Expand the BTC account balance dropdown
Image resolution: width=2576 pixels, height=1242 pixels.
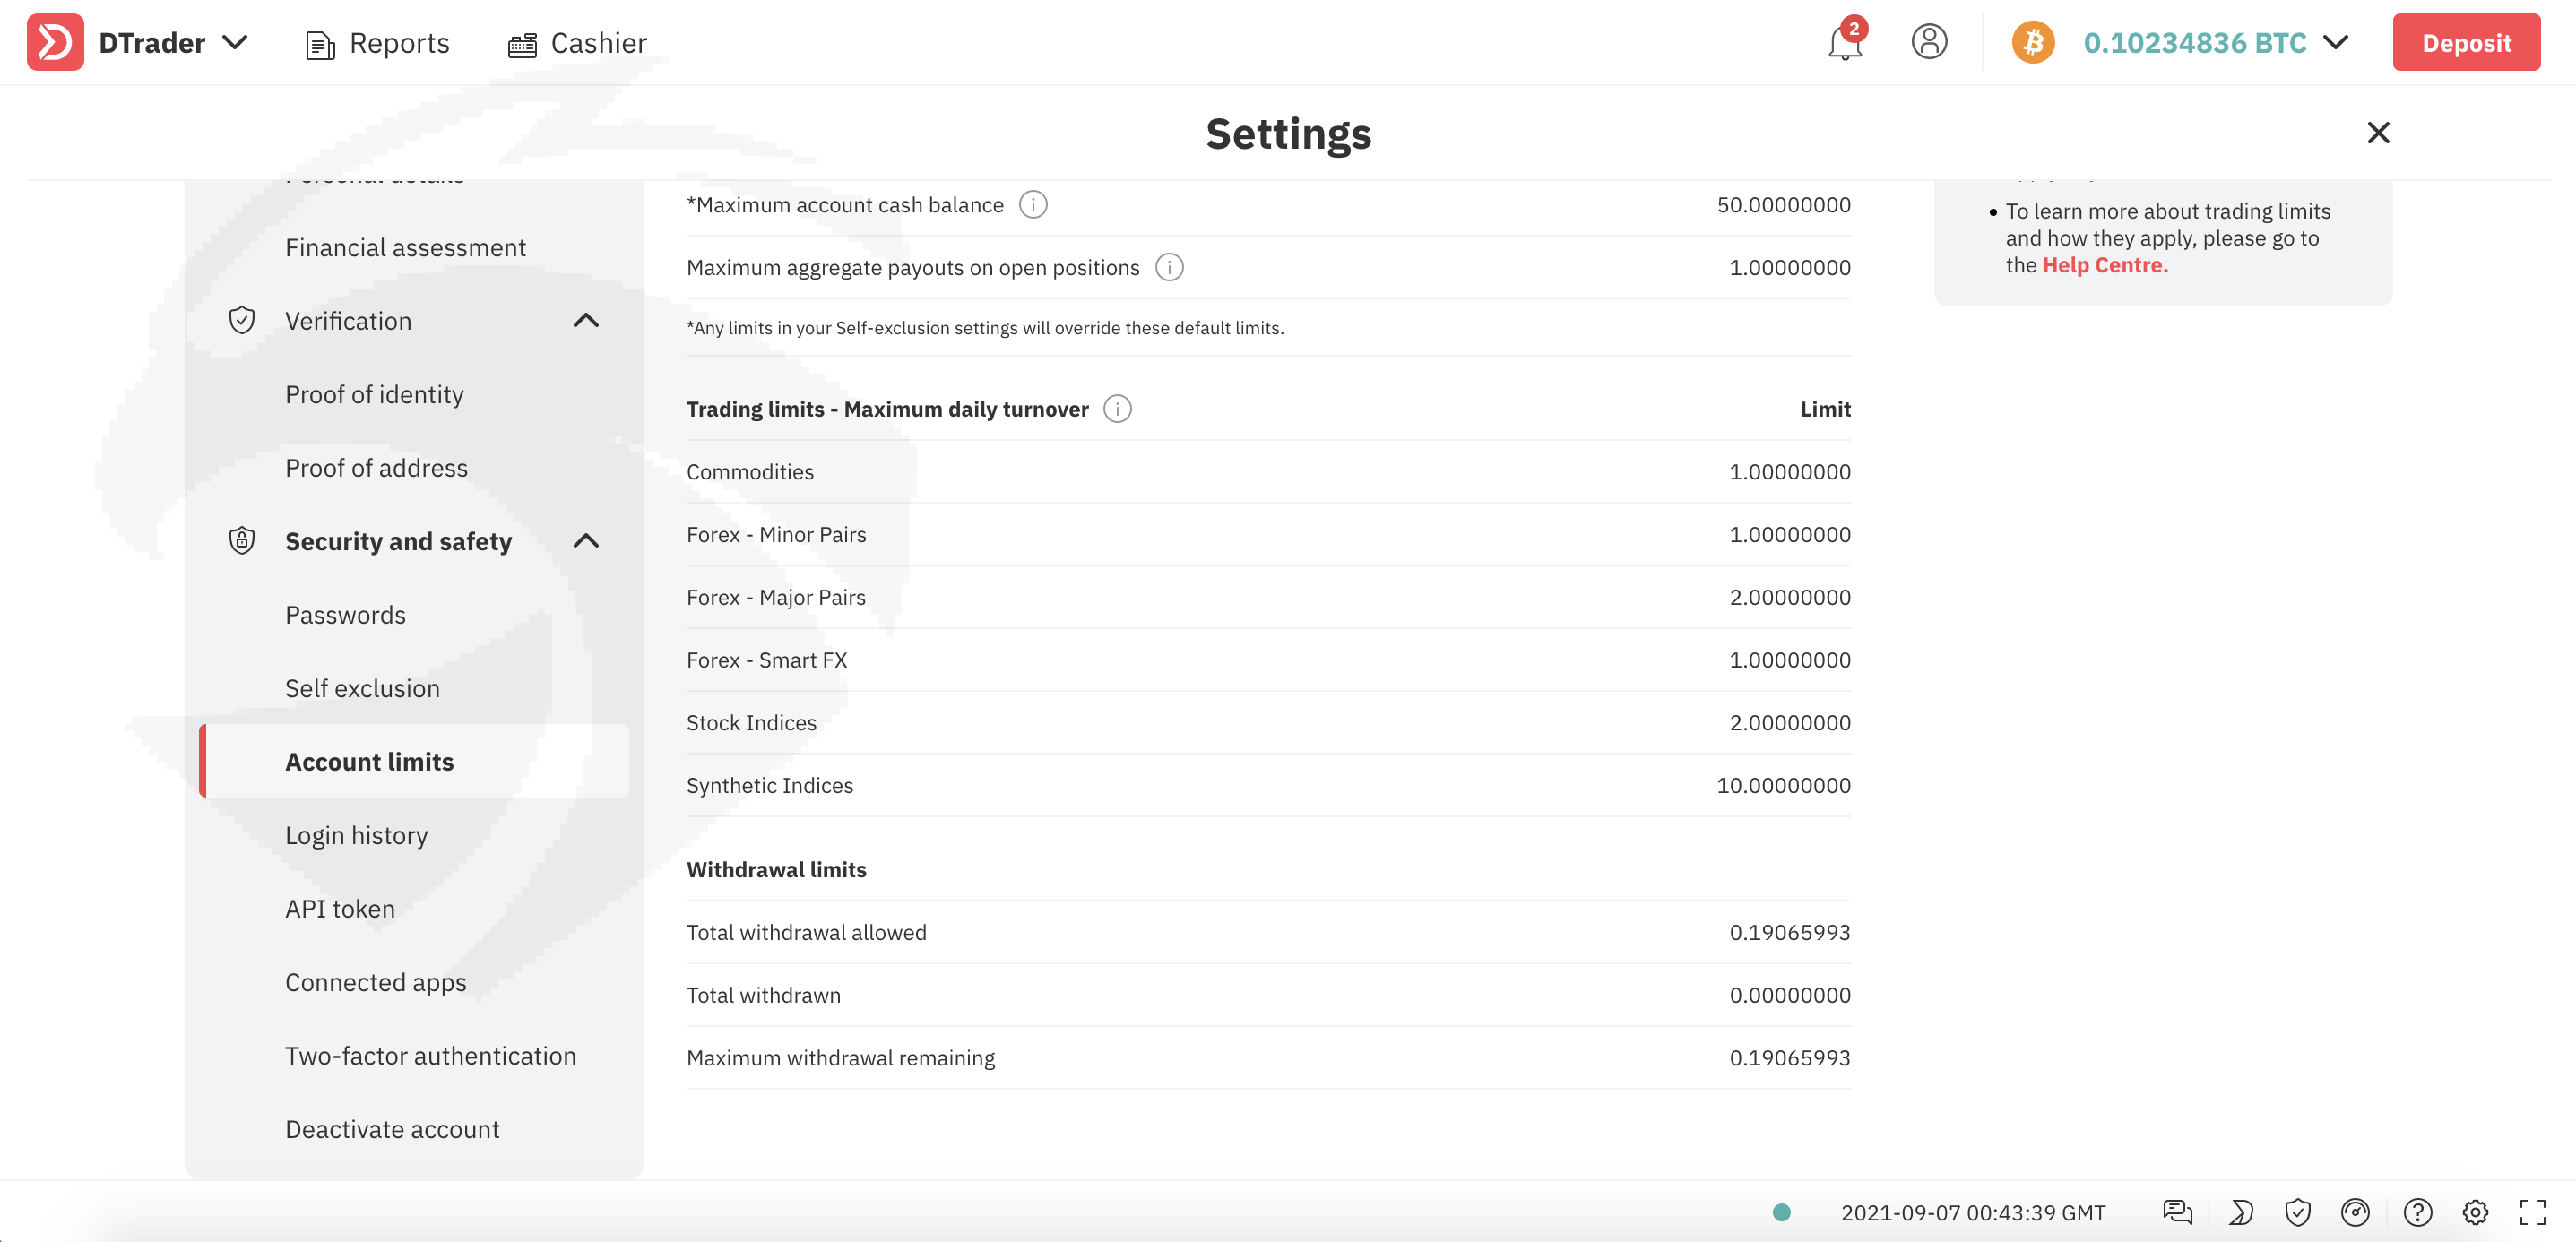[2335, 43]
